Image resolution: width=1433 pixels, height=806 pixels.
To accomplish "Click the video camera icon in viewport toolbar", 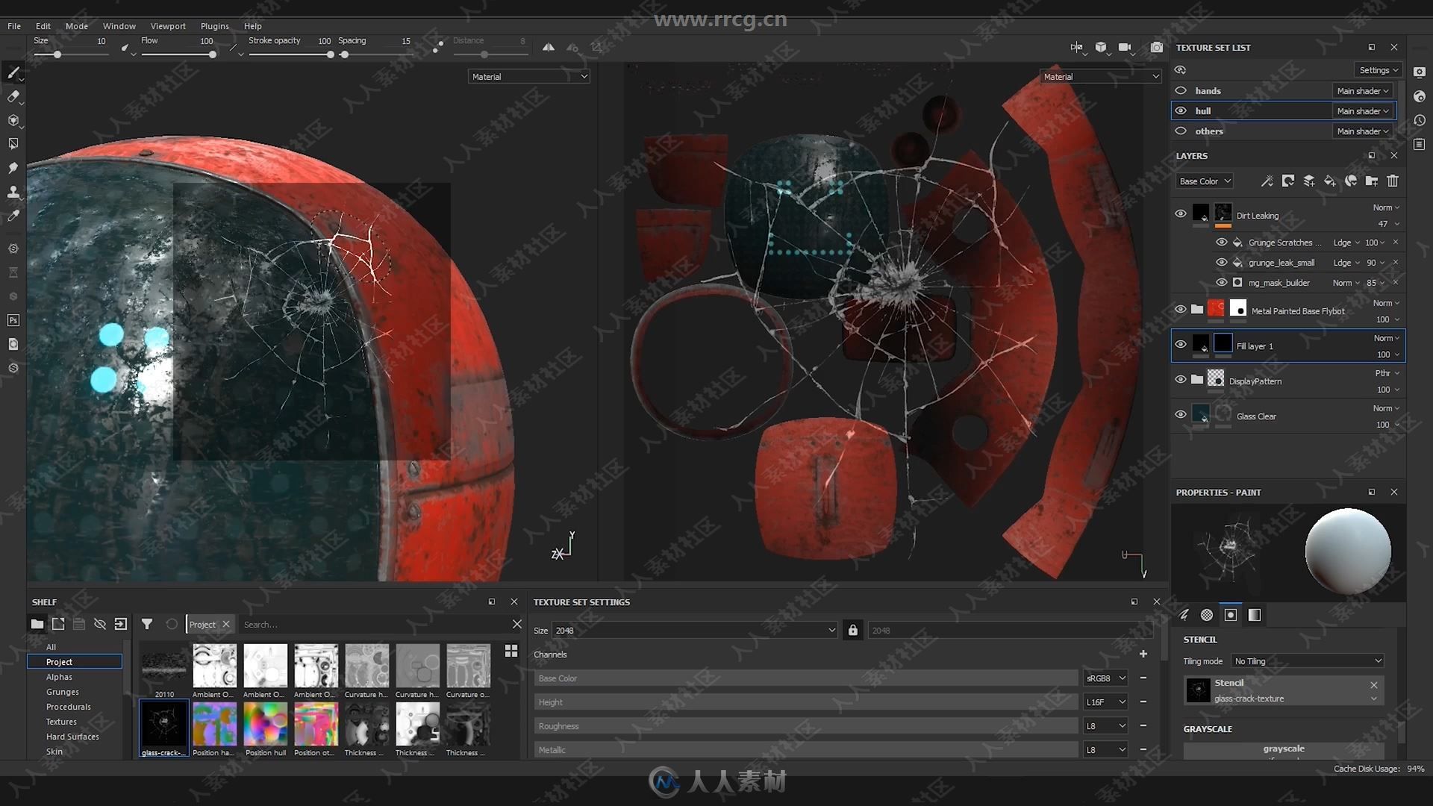I will [1125, 47].
